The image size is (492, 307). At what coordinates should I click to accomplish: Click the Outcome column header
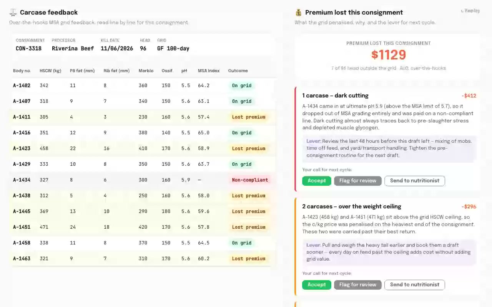(238, 71)
